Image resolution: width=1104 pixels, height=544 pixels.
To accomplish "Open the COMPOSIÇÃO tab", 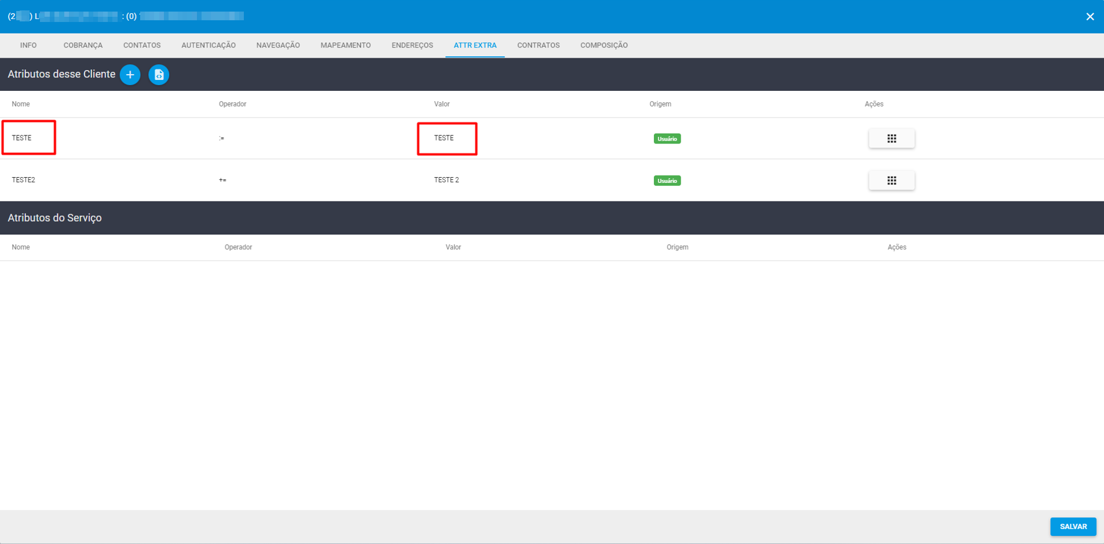I will [x=604, y=45].
